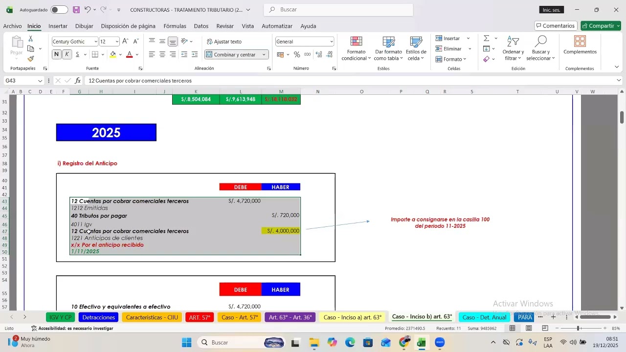The image size is (626, 352).
Task: Open the Century Gothic font name dropdown
Action: tap(95, 42)
